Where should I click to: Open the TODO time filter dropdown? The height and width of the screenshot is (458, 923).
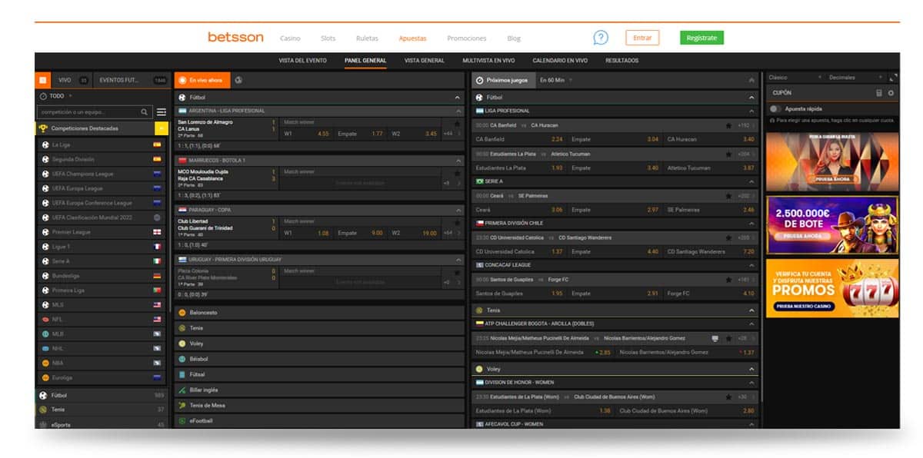(55, 96)
